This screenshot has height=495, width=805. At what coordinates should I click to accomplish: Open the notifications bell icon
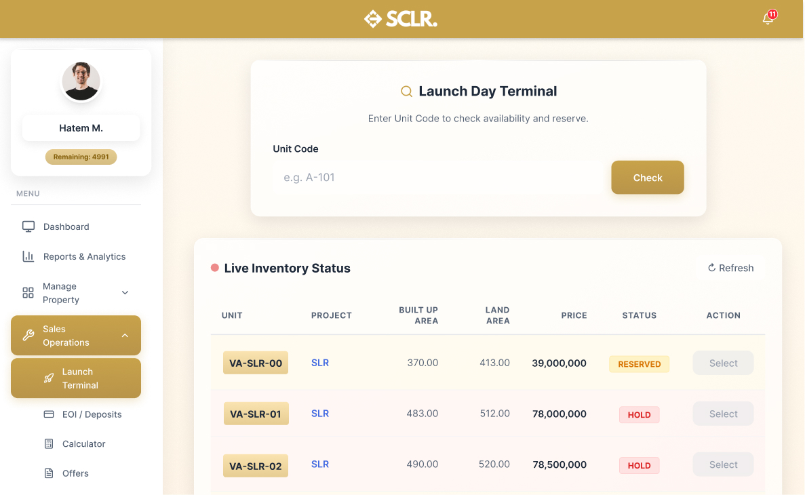coord(768,18)
